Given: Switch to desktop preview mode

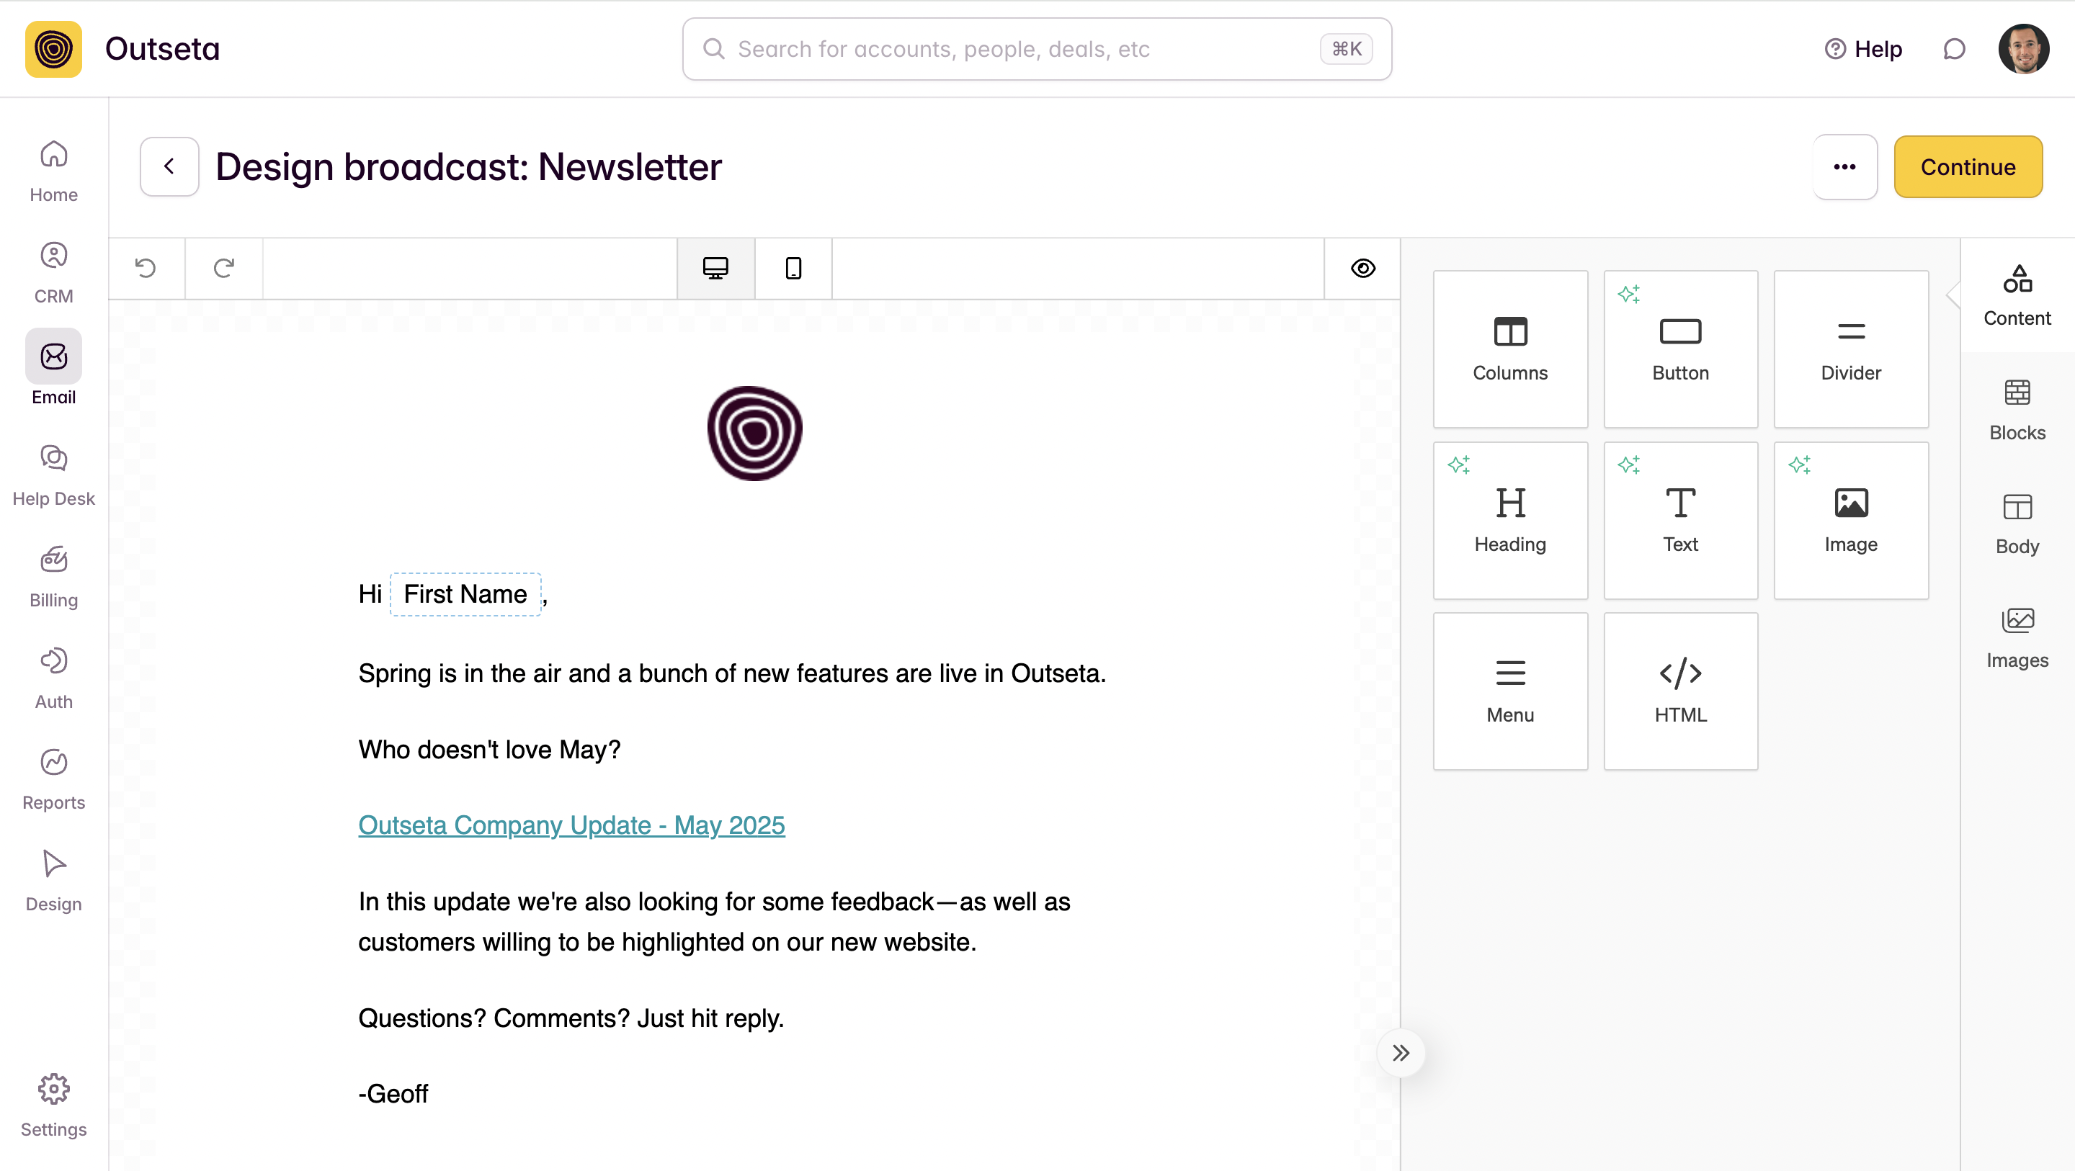Looking at the screenshot, I should tap(715, 268).
